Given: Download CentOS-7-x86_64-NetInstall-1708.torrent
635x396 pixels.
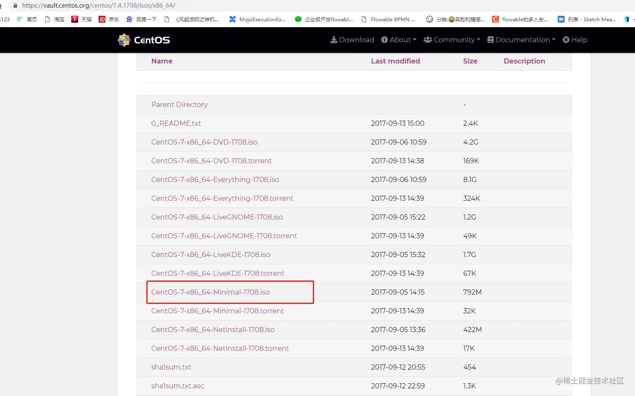Looking at the screenshot, I should (220, 348).
